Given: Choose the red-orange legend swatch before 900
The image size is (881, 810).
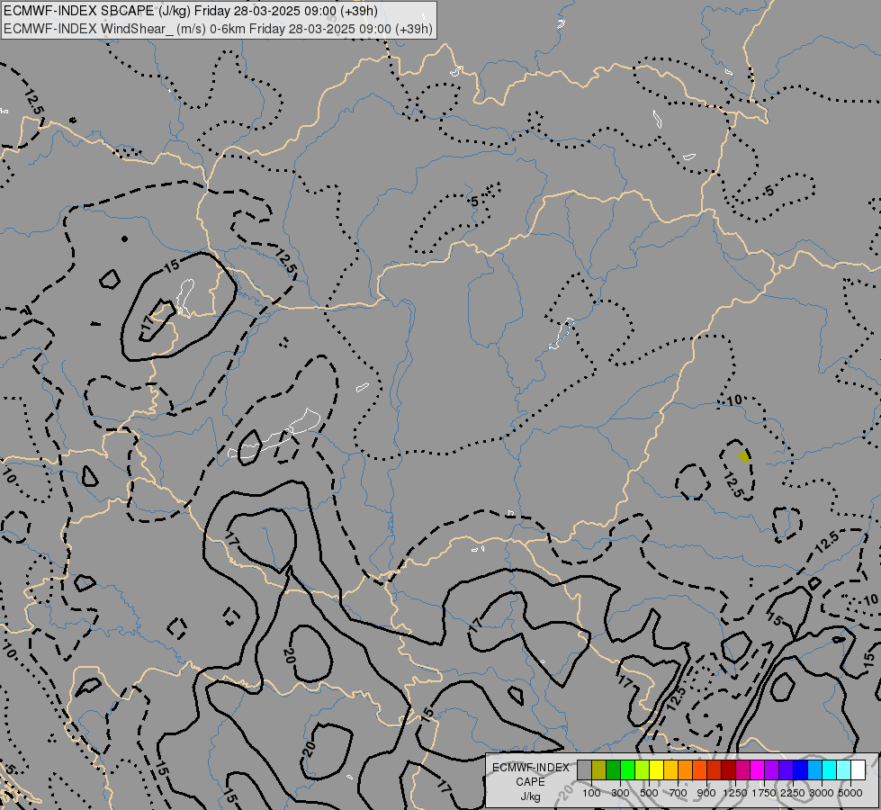Looking at the screenshot, I should tap(699, 770).
